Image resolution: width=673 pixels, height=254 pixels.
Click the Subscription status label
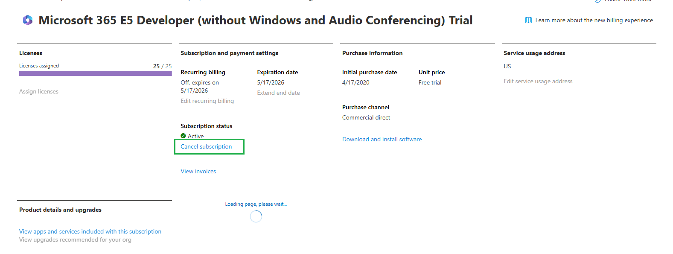pos(207,126)
